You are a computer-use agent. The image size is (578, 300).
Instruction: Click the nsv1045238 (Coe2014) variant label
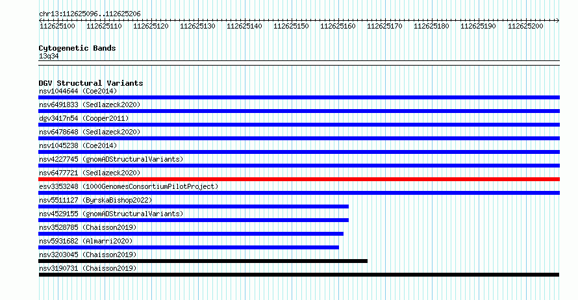click(78, 145)
